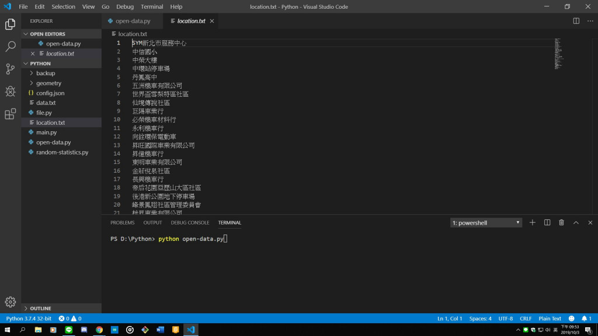Screen dimensions: 598x336
Task: Add a new terminal with plus icon
Action: [533, 222]
